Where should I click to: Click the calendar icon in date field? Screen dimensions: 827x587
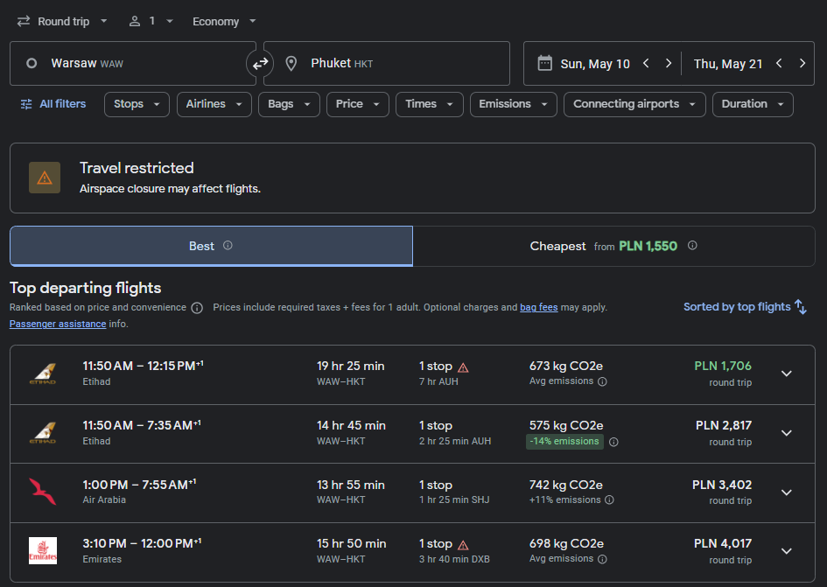[x=544, y=63]
